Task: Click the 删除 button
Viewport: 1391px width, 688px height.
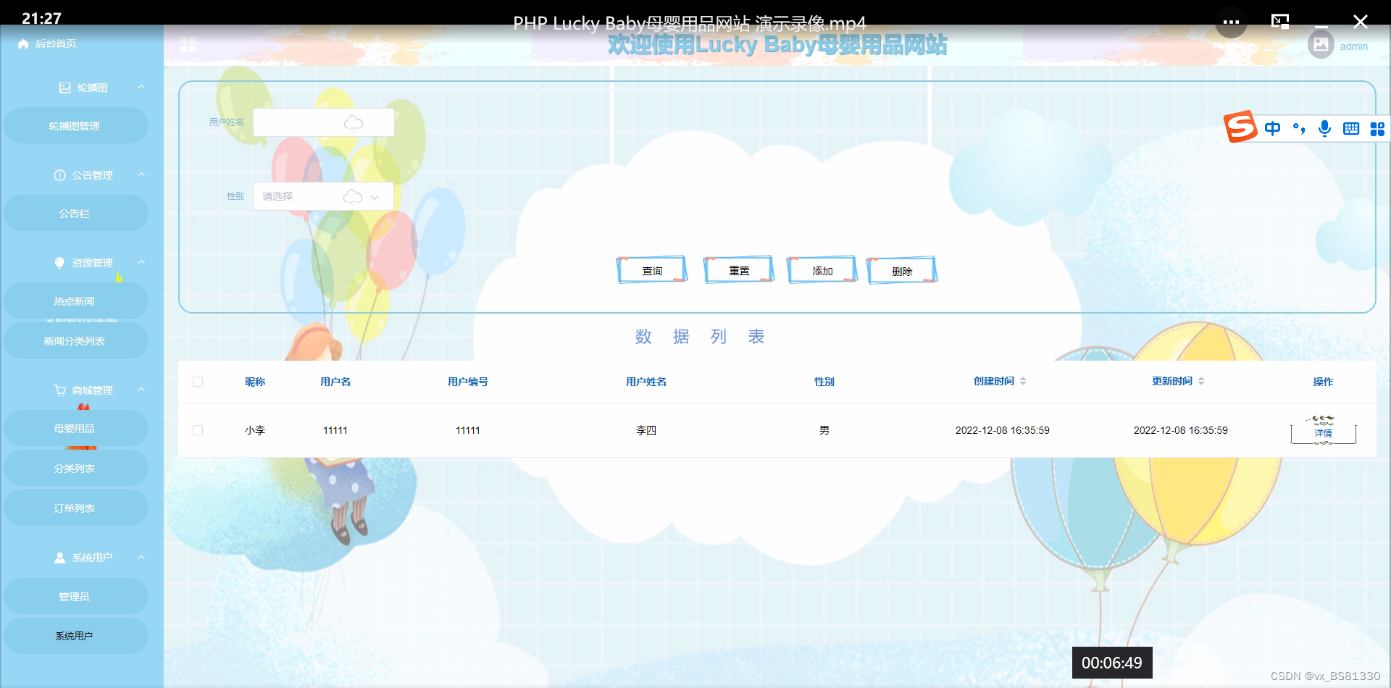Action: (902, 271)
